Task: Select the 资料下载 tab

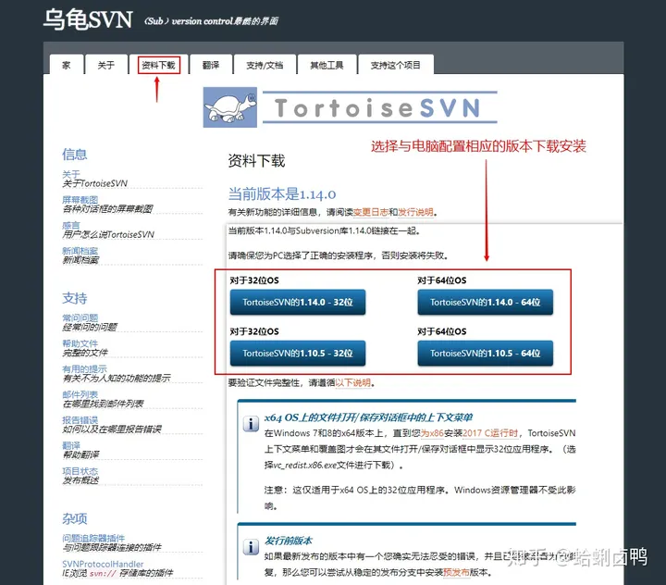Action: (158, 65)
